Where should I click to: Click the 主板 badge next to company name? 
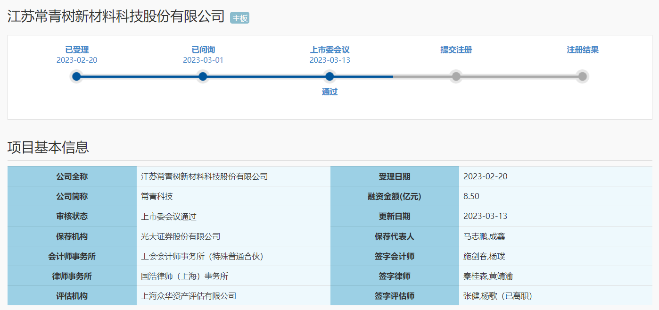coord(239,18)
